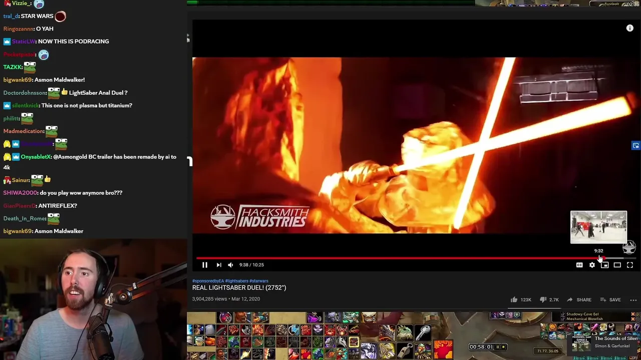Open chat user Ringozannn's profile
The image size is (641, 360).
[x=18, y=28]
